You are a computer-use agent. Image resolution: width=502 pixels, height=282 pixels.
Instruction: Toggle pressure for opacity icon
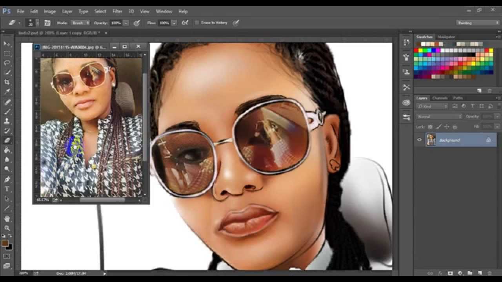(137, 23)
